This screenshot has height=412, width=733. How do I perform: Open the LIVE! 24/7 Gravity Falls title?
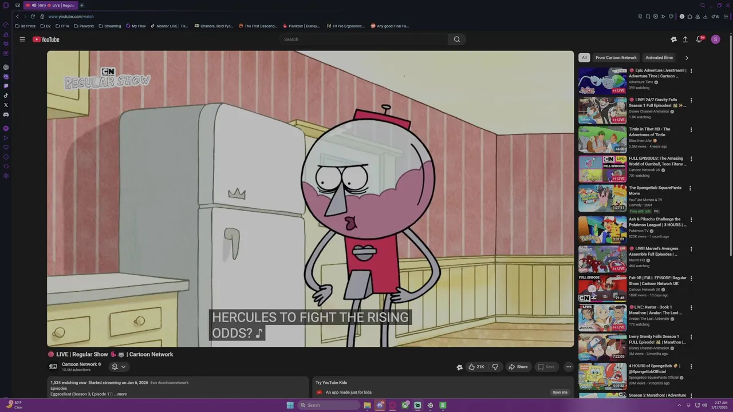pyautogui.click(x=657, y=102)
